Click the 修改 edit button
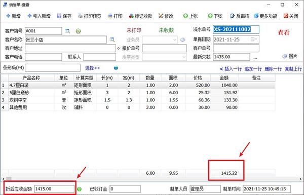Viewport: 304px width, 195px height. pyautogui.click(x=166, y=16)
